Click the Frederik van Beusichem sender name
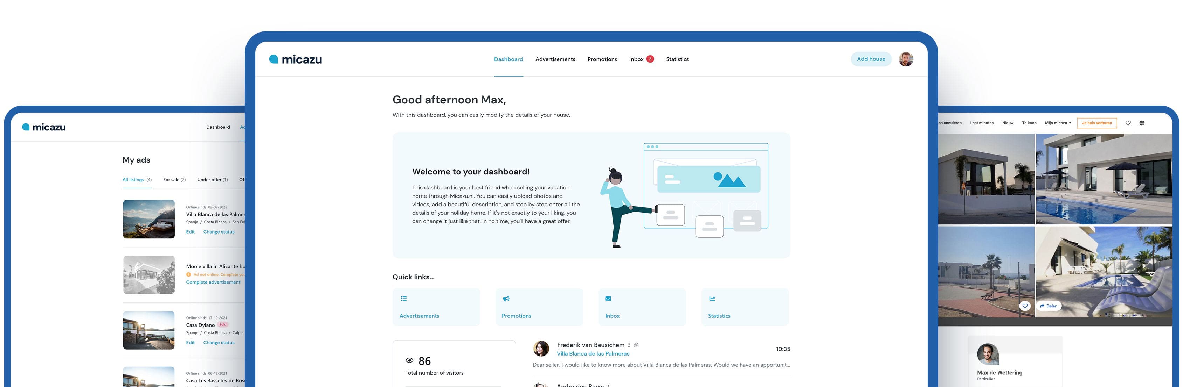The height and width of the screenshot is (387, 1183). click(590, 345)
